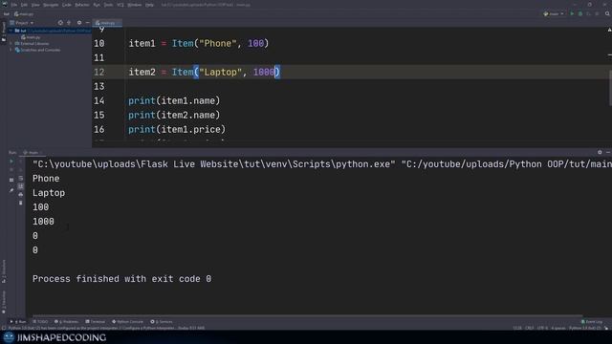Click tut breadcrumb in navigation bar
The height and width of the screenshot is (344, 612).
[7, 14]
